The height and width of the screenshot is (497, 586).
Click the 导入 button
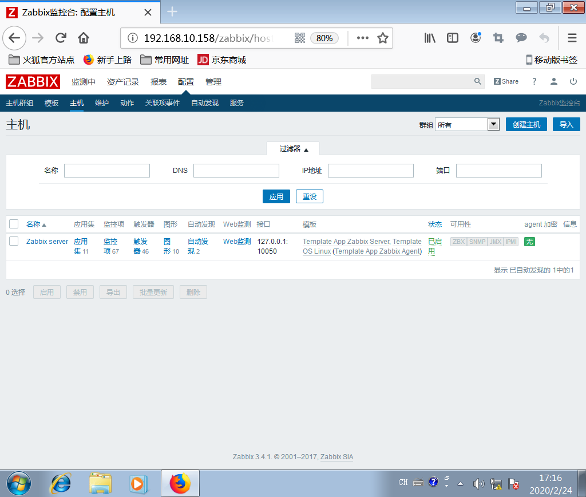[x=566, y=124]
